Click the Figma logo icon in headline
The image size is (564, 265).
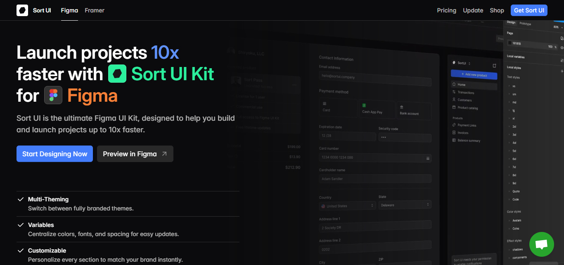pyautogui.click(x=53, y=95)
